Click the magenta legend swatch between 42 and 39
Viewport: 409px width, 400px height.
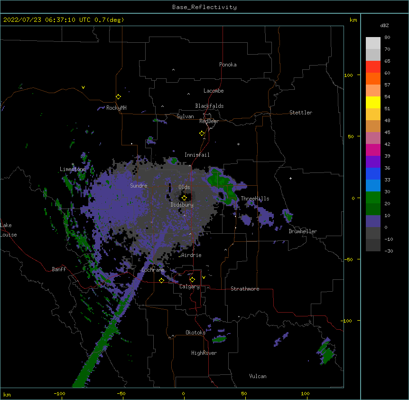[373, 150]
